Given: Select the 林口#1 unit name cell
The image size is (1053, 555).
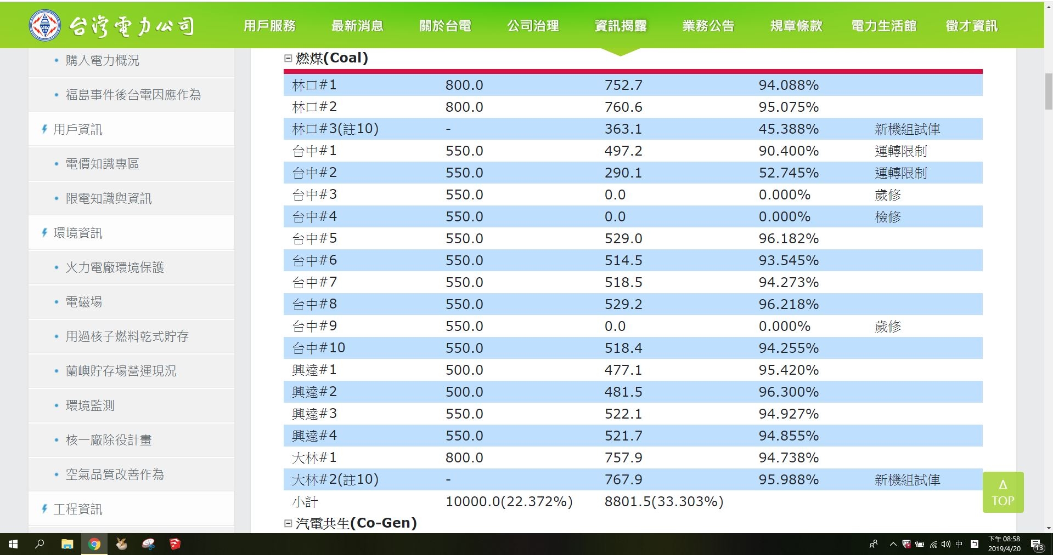Looking at the screenshot, I should (x=314, y=85).
